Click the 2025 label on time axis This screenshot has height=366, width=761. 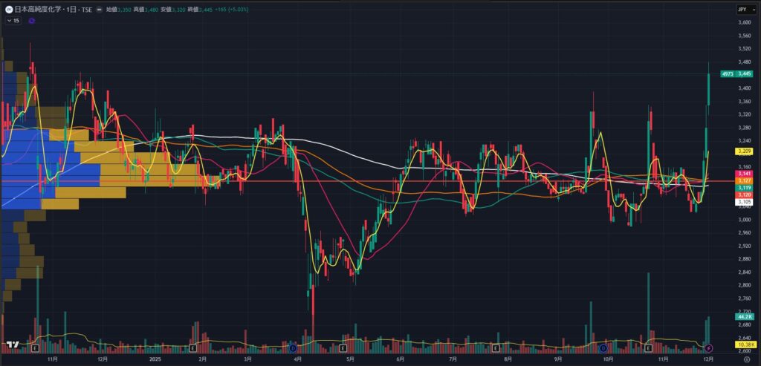click(155, 358)
